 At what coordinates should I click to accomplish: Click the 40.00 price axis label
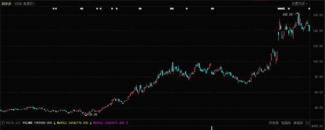click(x=318, y=108)
